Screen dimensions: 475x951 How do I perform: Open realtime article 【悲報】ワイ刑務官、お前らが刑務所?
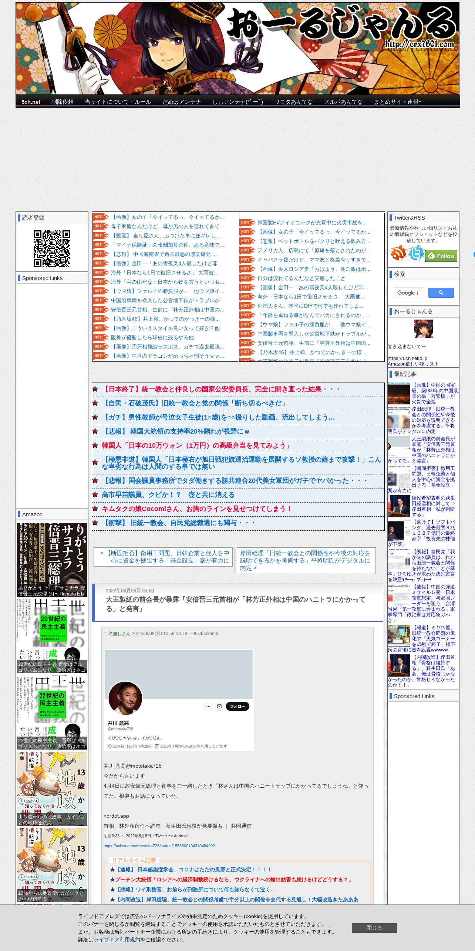(195, 889)
